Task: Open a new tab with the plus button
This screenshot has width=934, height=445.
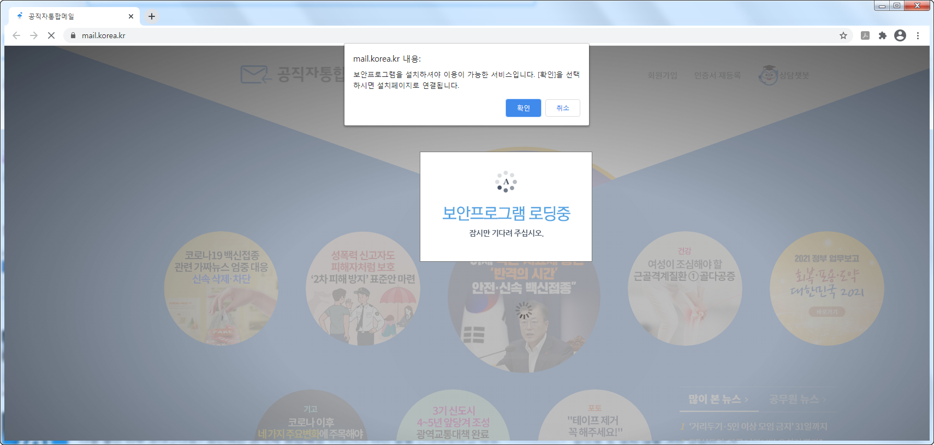Action: (x=152, y=16)
